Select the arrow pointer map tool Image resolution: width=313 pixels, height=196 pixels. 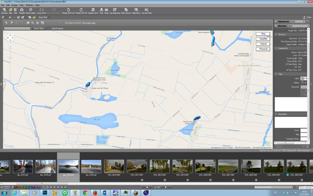tap(6, 23)
